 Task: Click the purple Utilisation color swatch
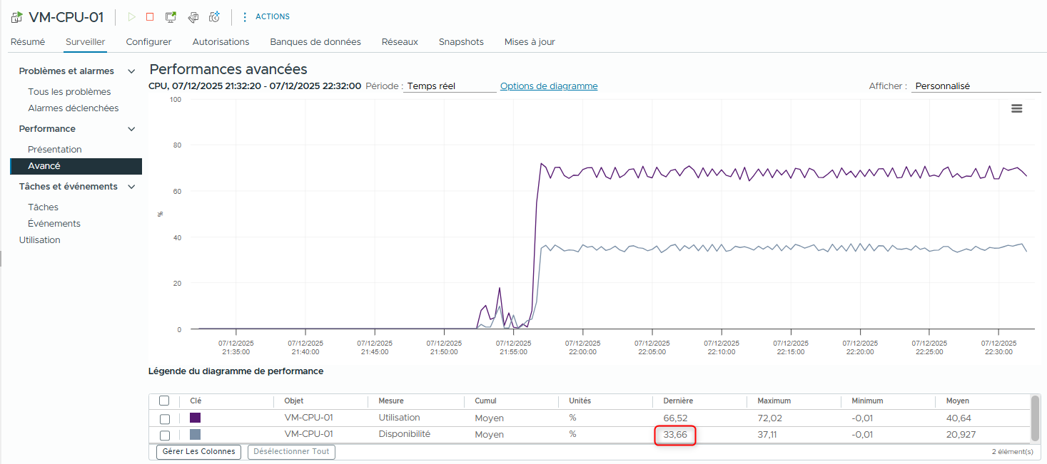click(195, 418)
